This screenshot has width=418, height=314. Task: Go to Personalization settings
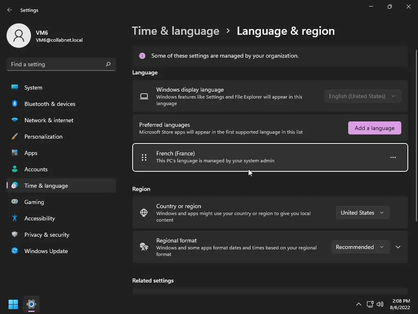point(43,137)
